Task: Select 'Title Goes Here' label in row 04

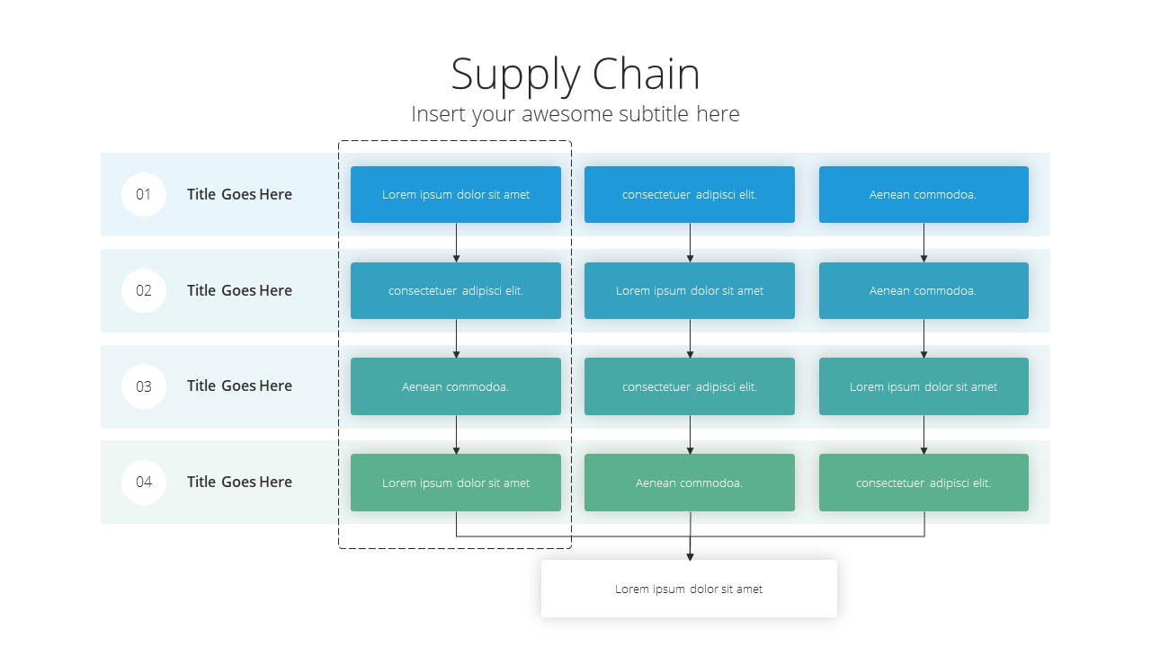Action: pyautogui.click(x=239, y=482)
